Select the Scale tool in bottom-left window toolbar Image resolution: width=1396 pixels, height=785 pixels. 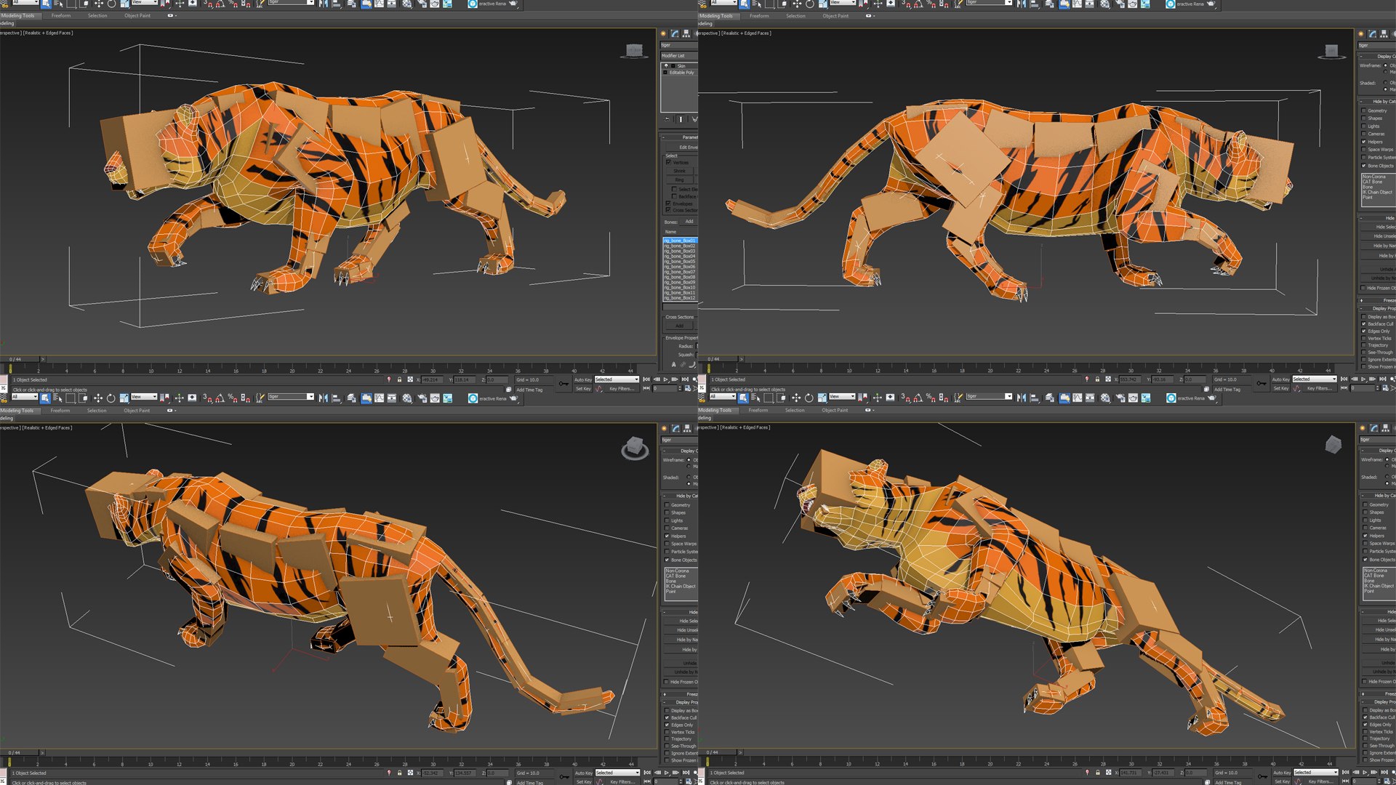(x=124, y=398)
